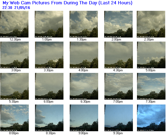Viewport: 166px width, 135px height.
Task: View the 6:30pm sky thumbnail
Action: point(84,86)
